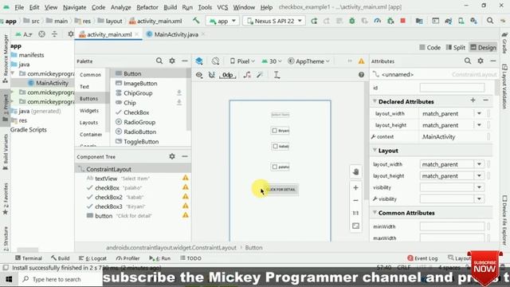This screenshot has height=287, width=510.
Task: Toggle autoconnect magnet icon
Action: [212, 75]
